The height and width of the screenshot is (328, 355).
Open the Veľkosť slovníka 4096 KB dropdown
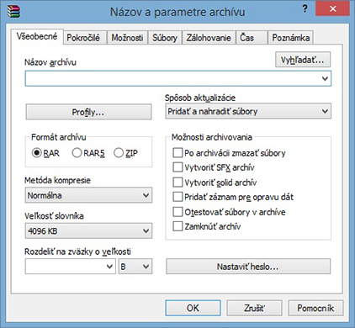[x=88, y=230]
